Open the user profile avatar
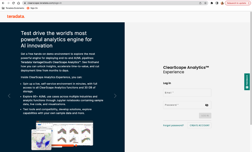This screenshot has height=152, width=252. coord(222,3)
